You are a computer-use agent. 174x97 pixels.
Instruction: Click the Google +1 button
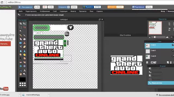[x=45, y=7]
